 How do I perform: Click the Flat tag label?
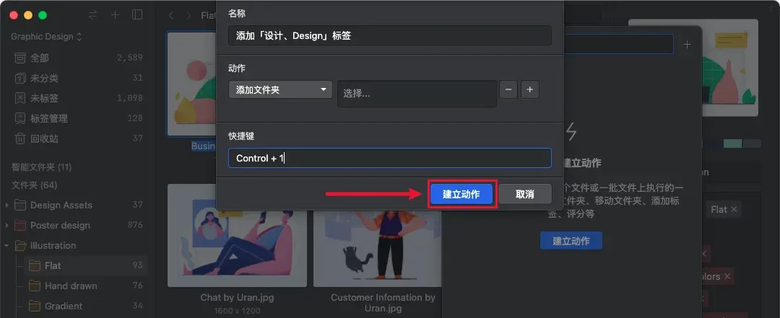click(719, 210)
